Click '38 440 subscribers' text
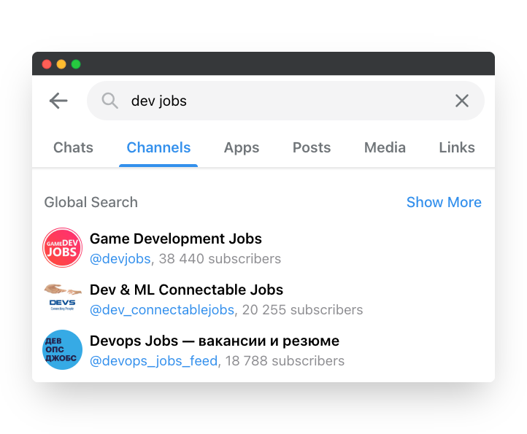This screenshot has height=434, width=527. [220, 259]
